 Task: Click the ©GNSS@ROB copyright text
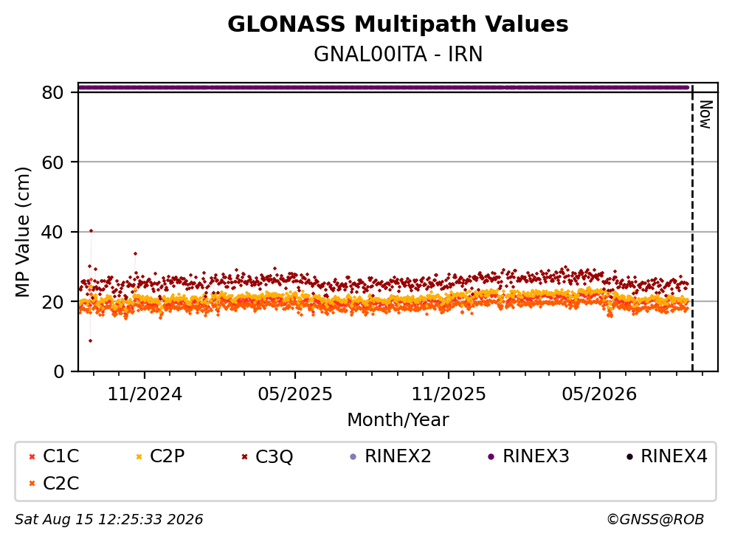[655, 520]
